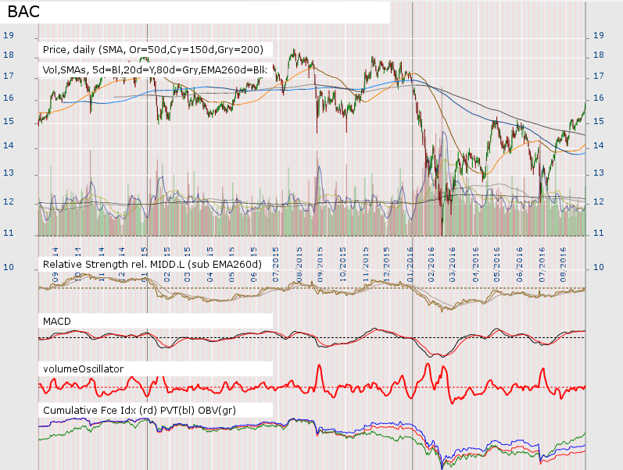Click the 06/2016 date axis label
The height and width of the screenshot is (470, 623).
(519, 265)
